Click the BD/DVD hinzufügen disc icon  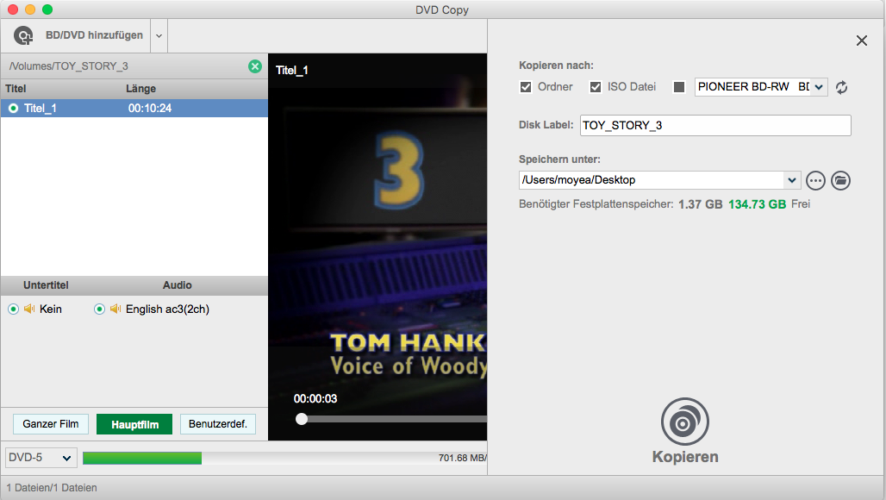click(24, 36)
